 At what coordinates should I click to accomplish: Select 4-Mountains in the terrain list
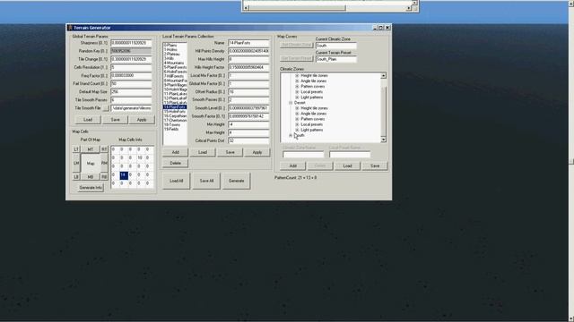(174, 63)
